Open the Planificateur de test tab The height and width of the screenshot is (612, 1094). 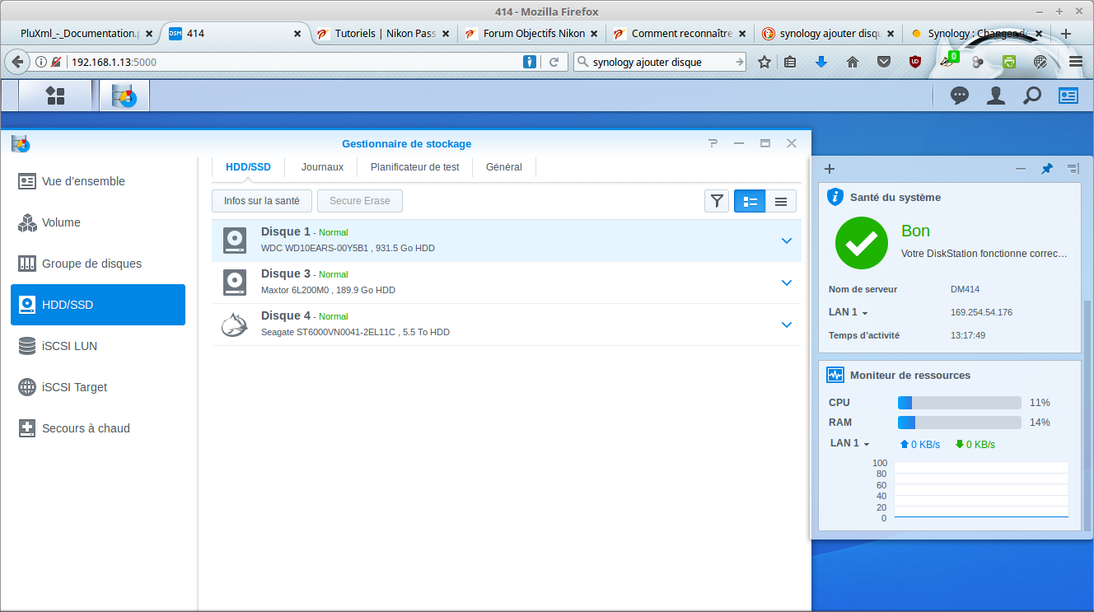414,167
